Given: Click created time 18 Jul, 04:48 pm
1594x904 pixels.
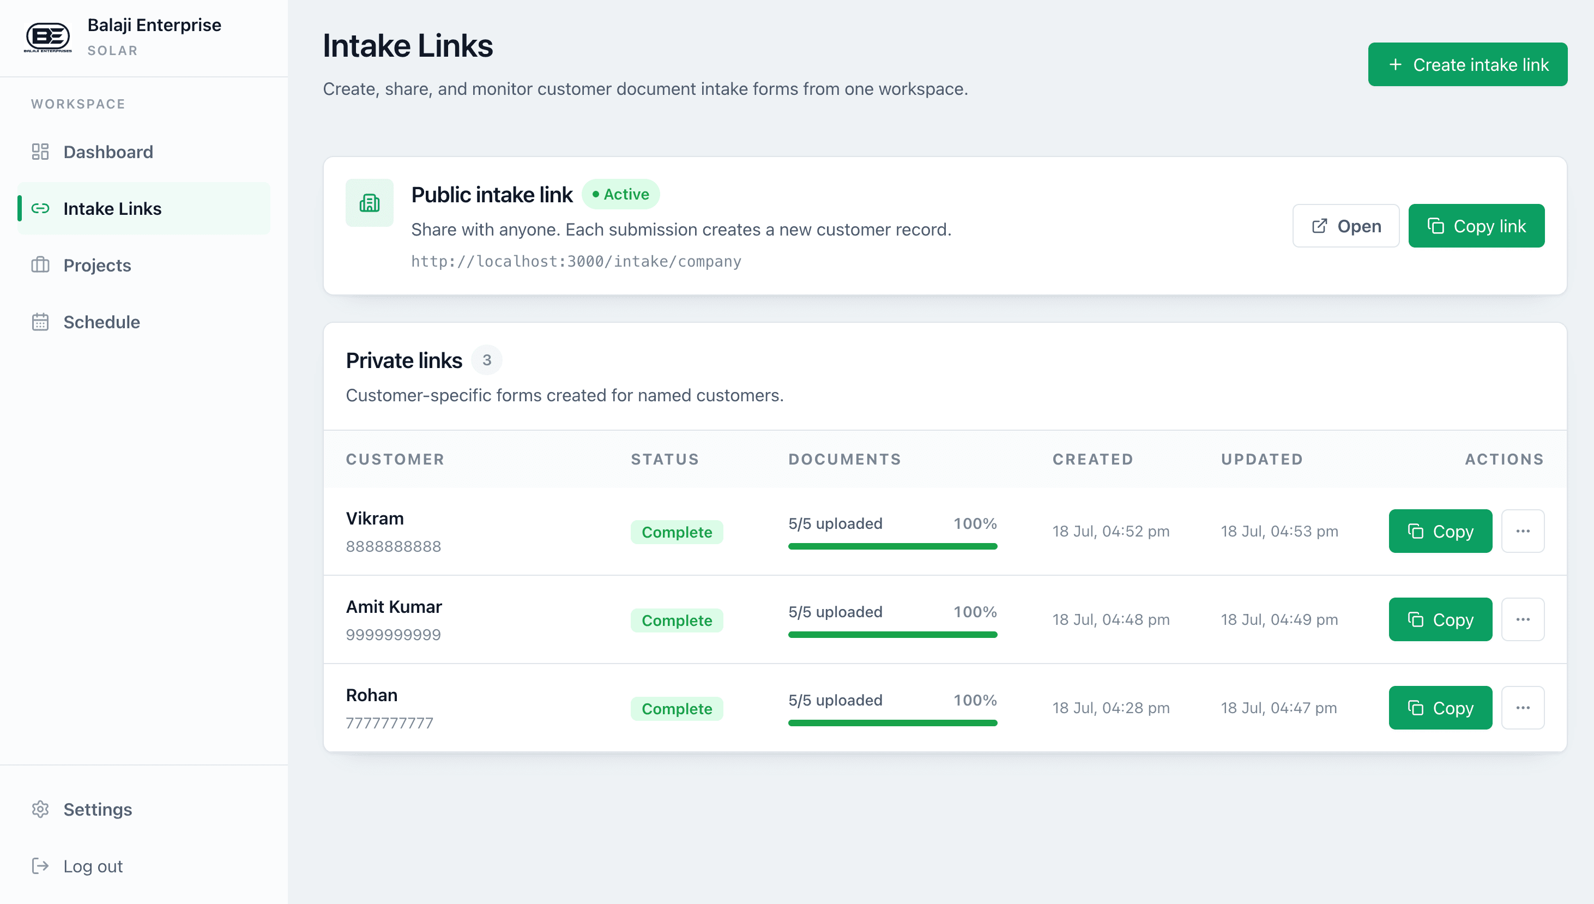Looking at the screenshot, I should [1111, 619].
